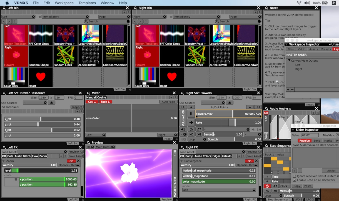Check Ignore received vals checkbox
This screenshot has width=339, height=201.
pos(295,176)
